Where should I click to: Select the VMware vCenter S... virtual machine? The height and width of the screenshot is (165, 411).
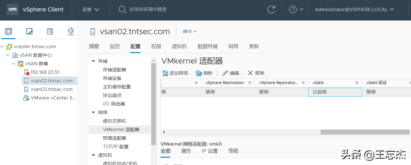click(x=53, y=98)
